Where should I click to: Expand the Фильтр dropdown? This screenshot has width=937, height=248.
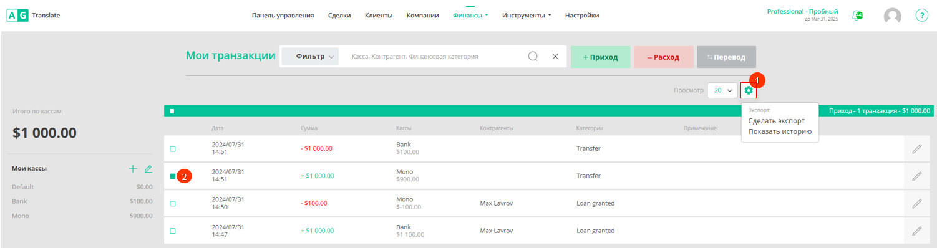(x=310, y=56)
